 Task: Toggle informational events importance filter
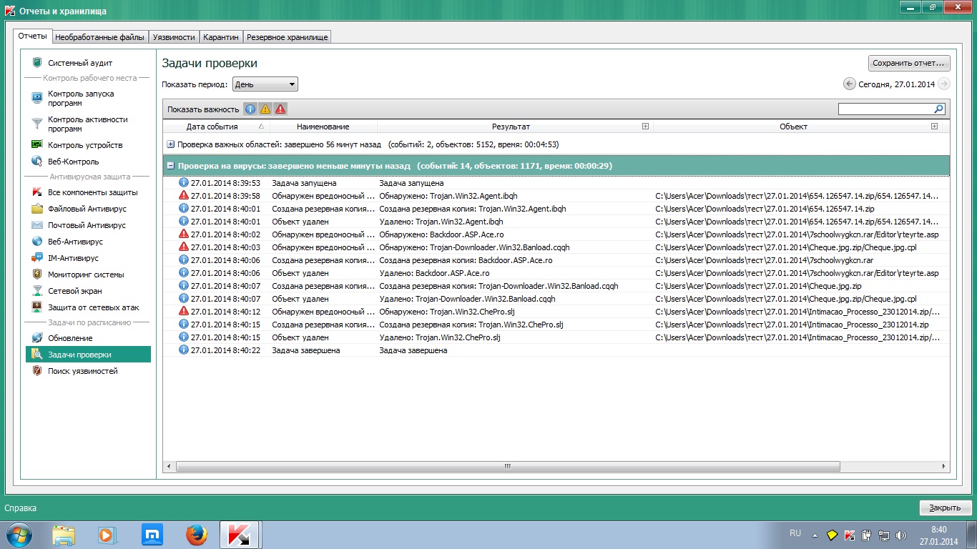250,109
